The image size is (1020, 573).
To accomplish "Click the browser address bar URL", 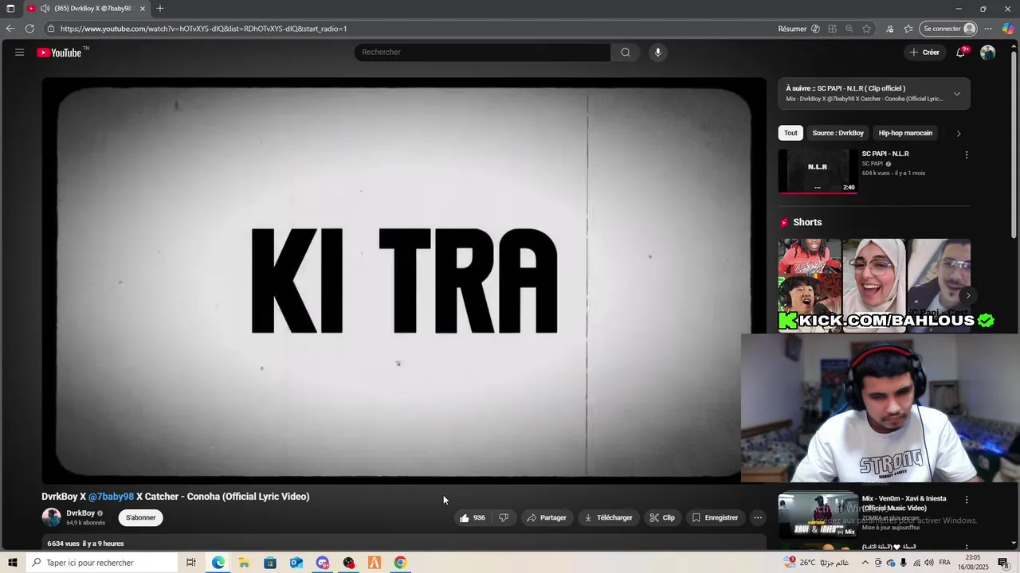I will click(x=203, y=29).
